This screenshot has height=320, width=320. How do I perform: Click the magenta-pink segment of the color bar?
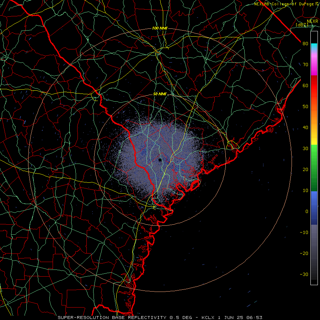[x=314, y=63]
